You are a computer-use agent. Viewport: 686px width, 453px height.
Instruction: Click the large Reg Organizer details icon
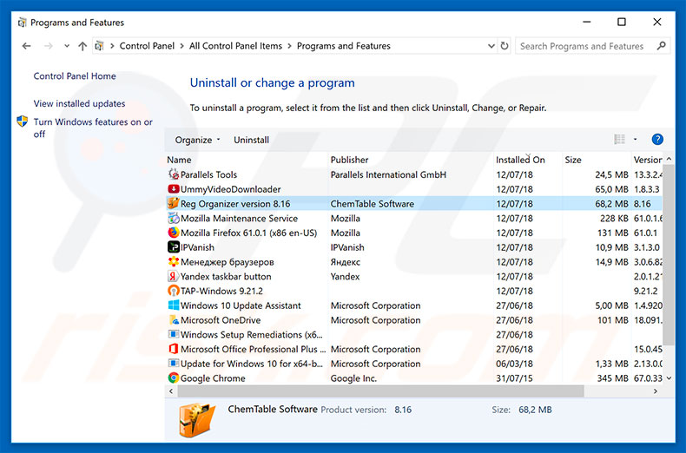pos(197,420)
